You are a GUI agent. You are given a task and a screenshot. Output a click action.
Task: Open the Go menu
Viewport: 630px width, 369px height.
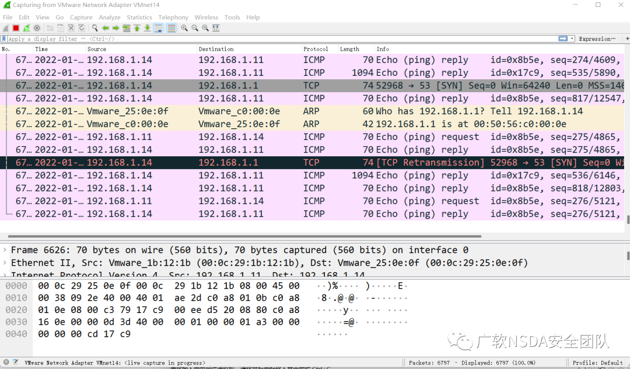point(60,17)
